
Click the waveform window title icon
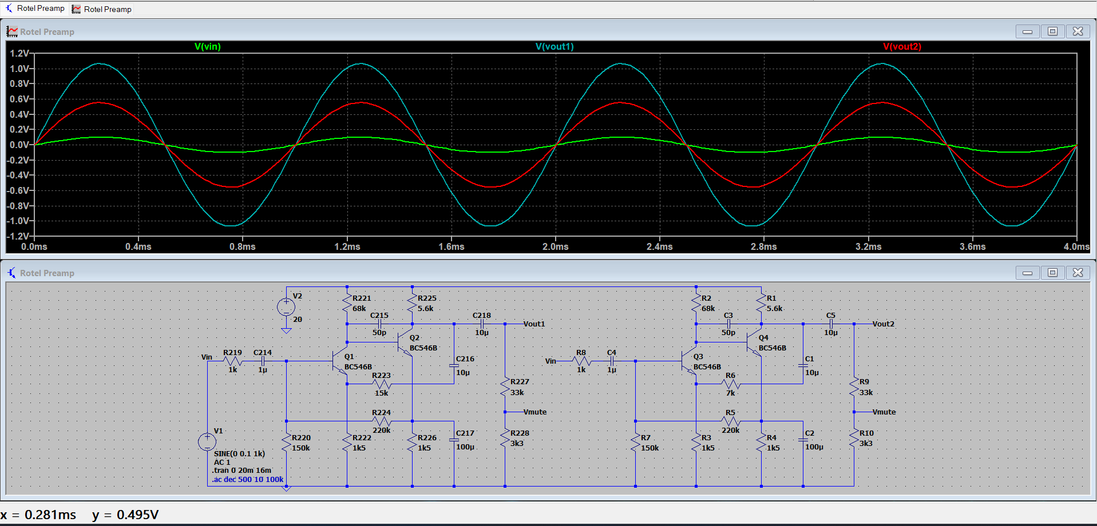[12, 31]
